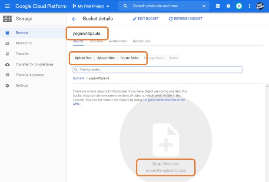Click the yogawithpaula bucket name heading

tap(86, 33)
